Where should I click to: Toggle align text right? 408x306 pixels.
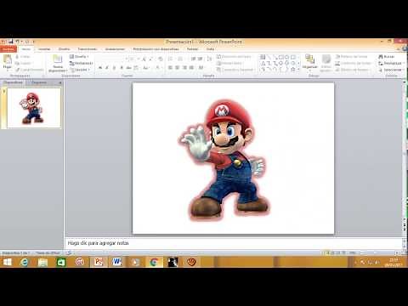point(184,67)
